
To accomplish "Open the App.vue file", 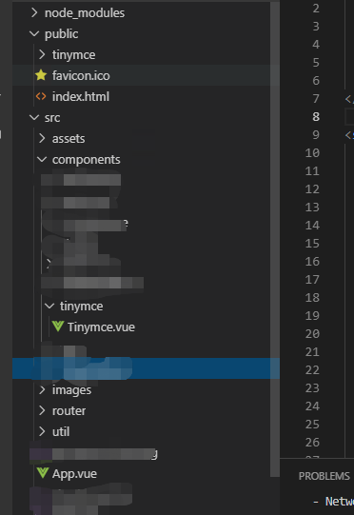I will [x=74, y=474].
